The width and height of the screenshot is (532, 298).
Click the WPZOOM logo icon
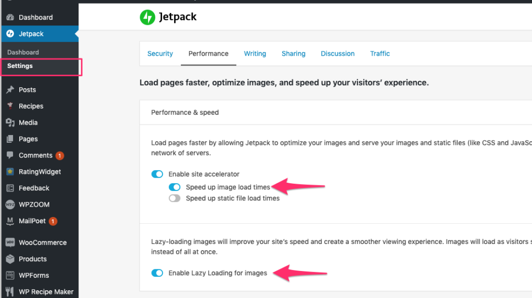[10, 205]
